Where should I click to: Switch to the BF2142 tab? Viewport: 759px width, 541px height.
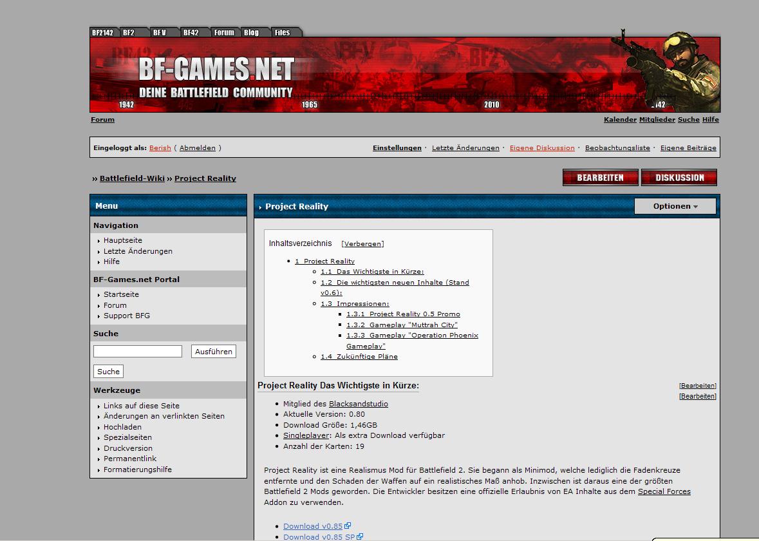click(x=102, y=32)
